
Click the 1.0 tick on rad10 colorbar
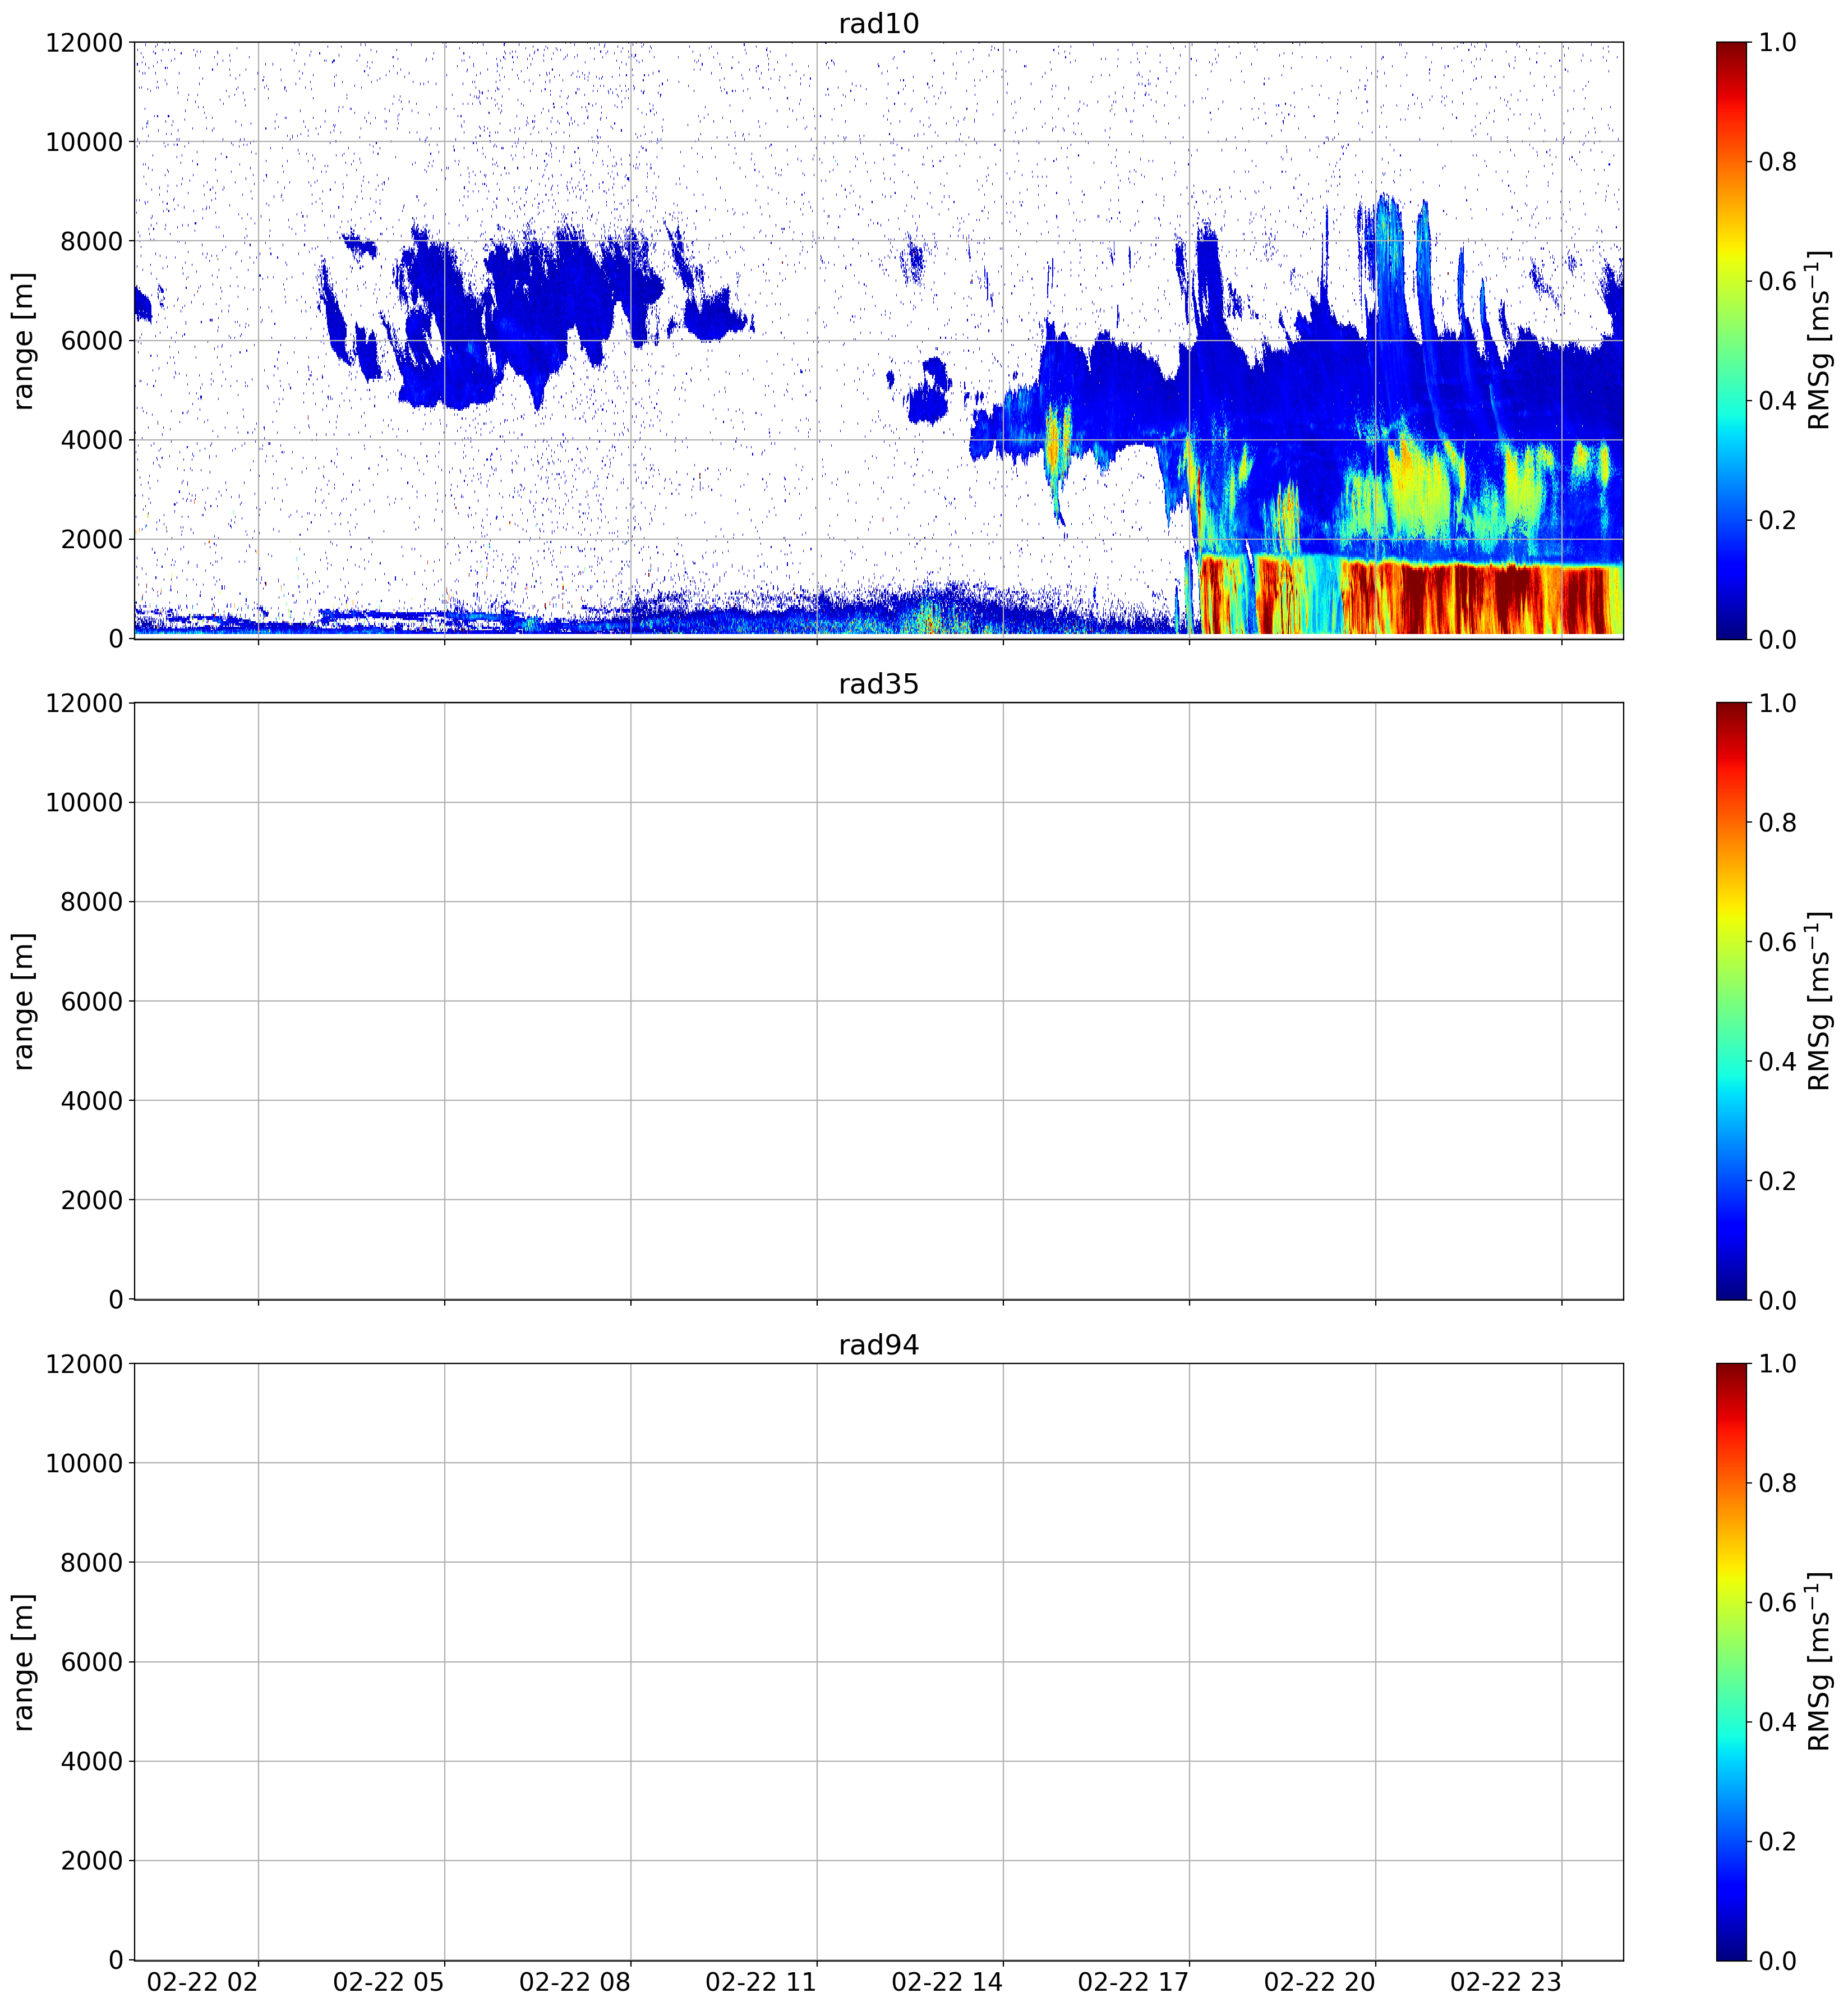[x=1777, y=43]
